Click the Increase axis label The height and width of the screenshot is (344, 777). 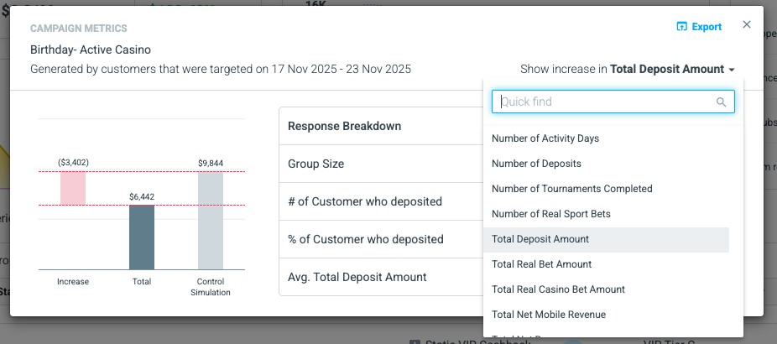pyautogui.click(x=73, y=282)
